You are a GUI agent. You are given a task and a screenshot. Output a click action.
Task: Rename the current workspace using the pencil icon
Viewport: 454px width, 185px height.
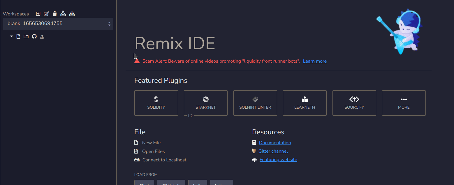46,14
